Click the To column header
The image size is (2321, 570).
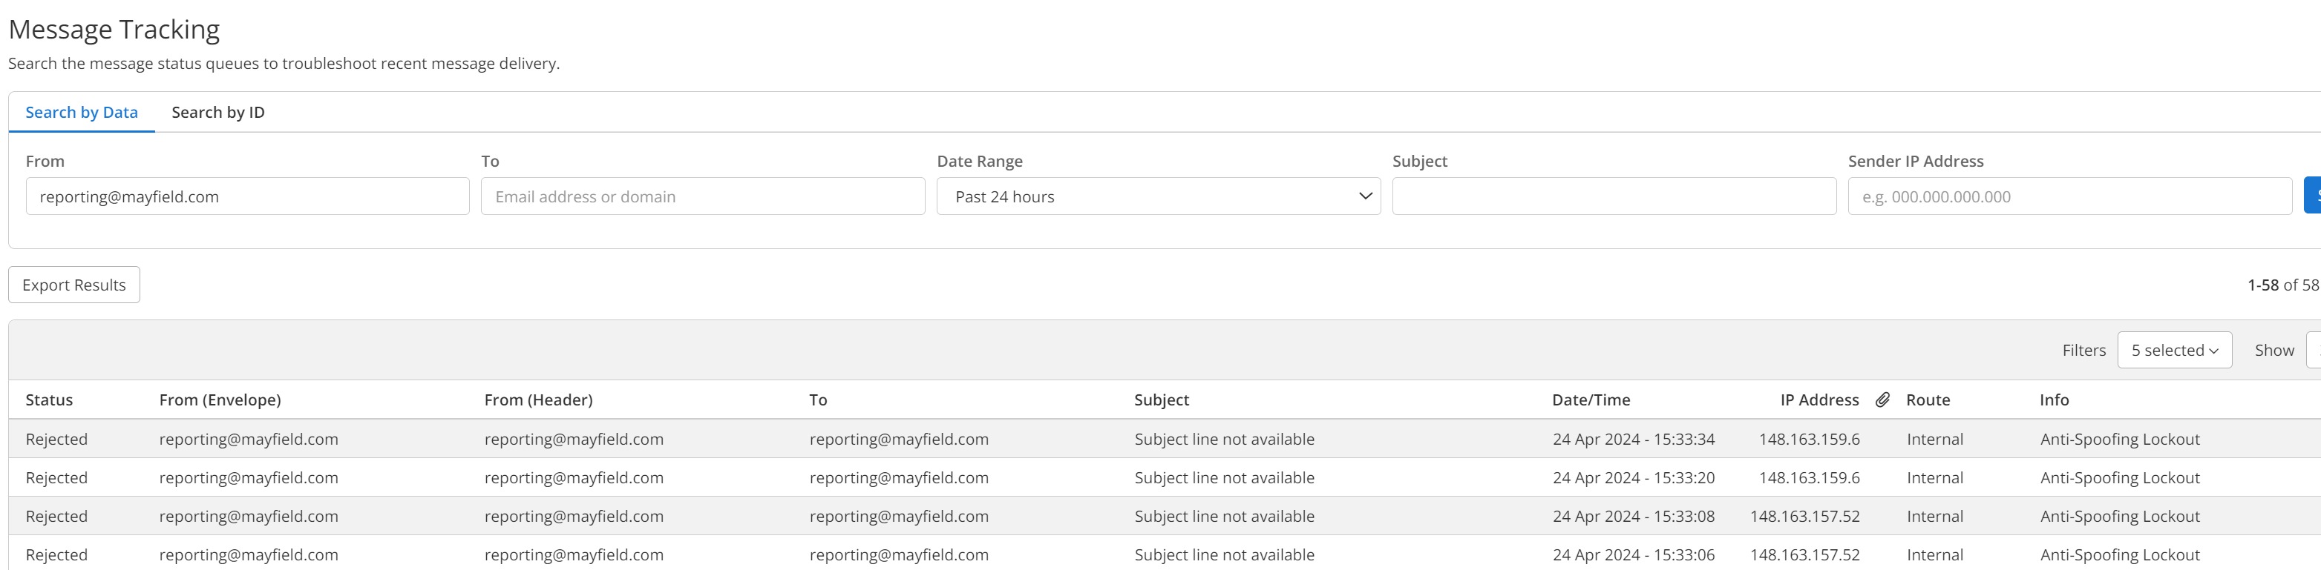tap(818, 400)
